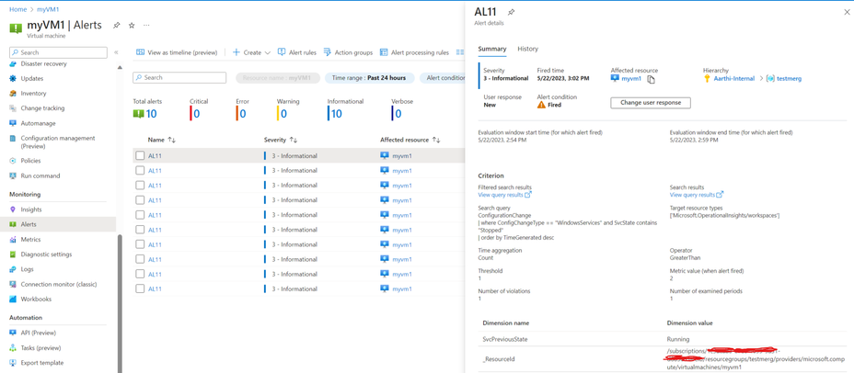Screen dimensions: 854x373
Task: Favorite myVM1 with the star icon
Action: click(x=132, y=25)
